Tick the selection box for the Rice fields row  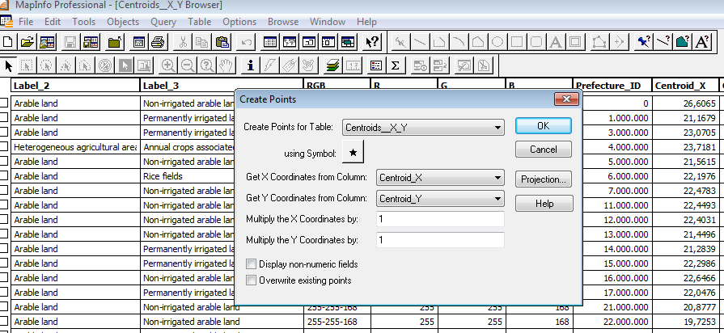(4, 176)
